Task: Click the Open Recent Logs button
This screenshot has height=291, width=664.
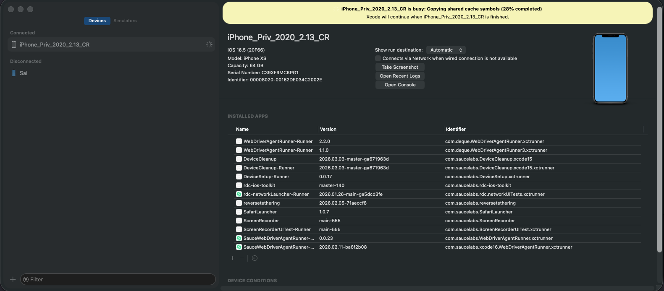Action: click(400, 76)
